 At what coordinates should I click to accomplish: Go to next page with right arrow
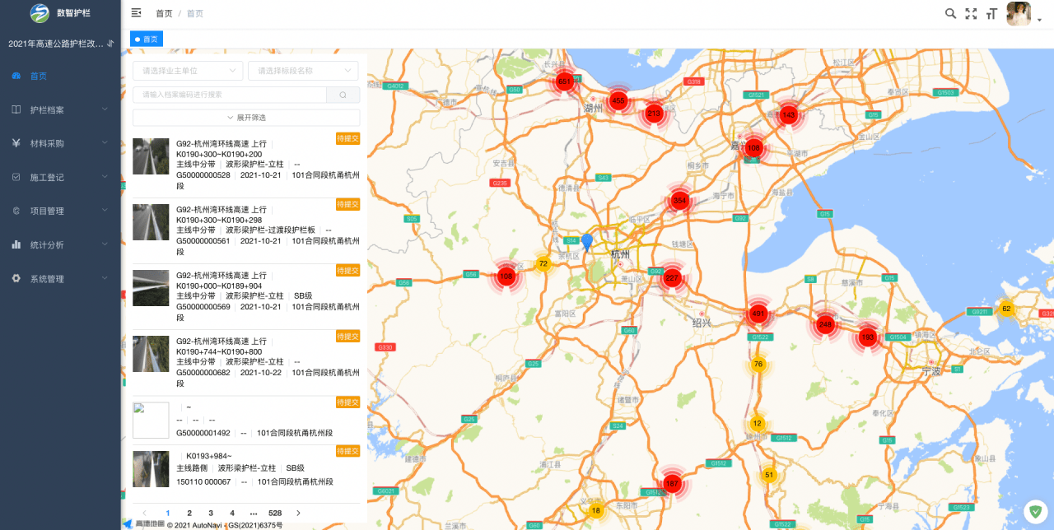tap(298, 513)
